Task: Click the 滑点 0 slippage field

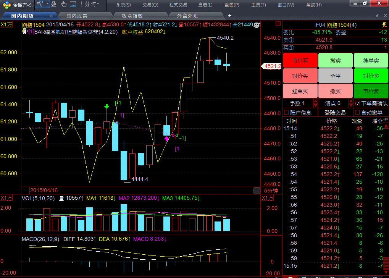Action: [333, 103]
